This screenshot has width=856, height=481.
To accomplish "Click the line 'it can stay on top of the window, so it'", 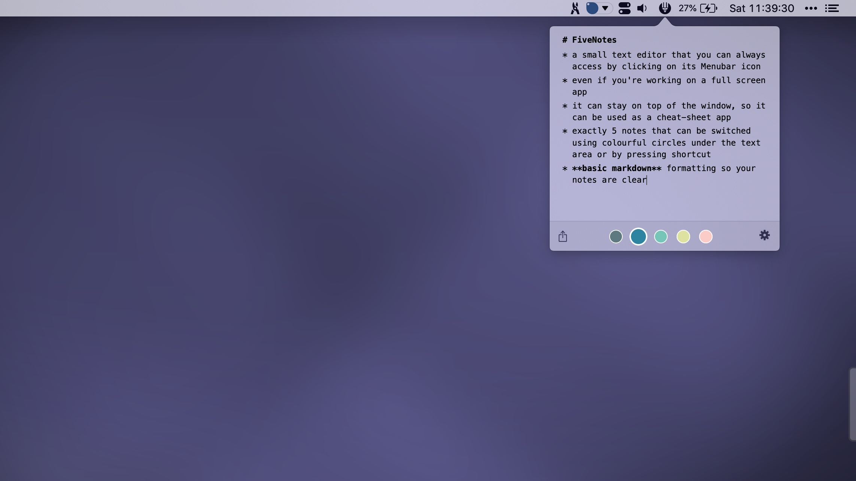I will tap(669, 106).
